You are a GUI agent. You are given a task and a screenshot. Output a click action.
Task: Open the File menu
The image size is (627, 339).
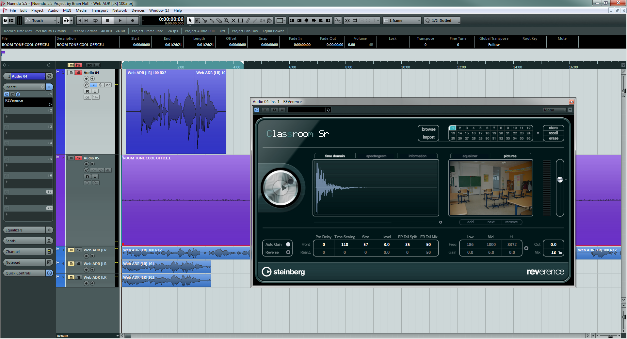pos(13,10)
